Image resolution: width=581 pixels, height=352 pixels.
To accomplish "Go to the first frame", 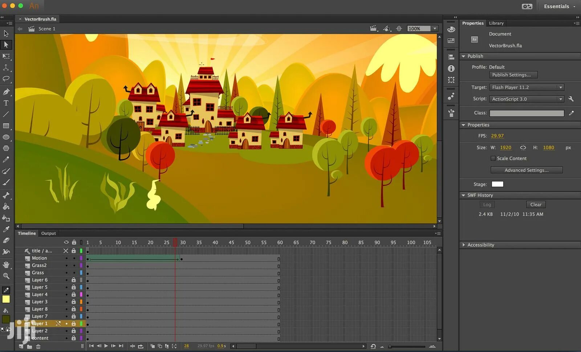I will coord(91,346).
